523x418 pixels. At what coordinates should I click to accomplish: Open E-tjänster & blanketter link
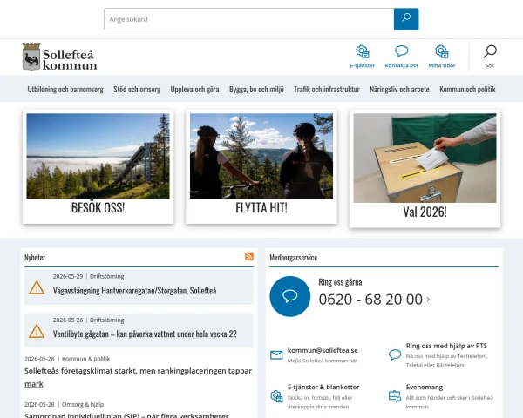coord(323,387)
